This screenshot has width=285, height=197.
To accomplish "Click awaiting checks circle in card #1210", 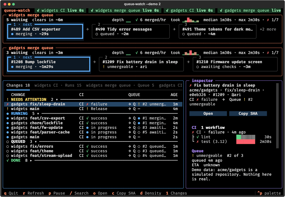I will [x=198, y=67].
